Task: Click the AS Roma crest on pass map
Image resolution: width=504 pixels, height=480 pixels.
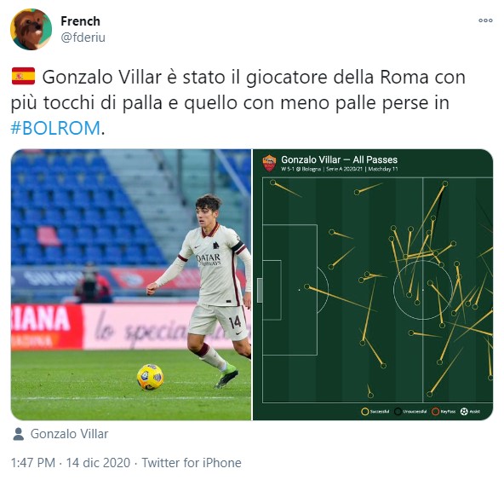Action: (269, 163)
